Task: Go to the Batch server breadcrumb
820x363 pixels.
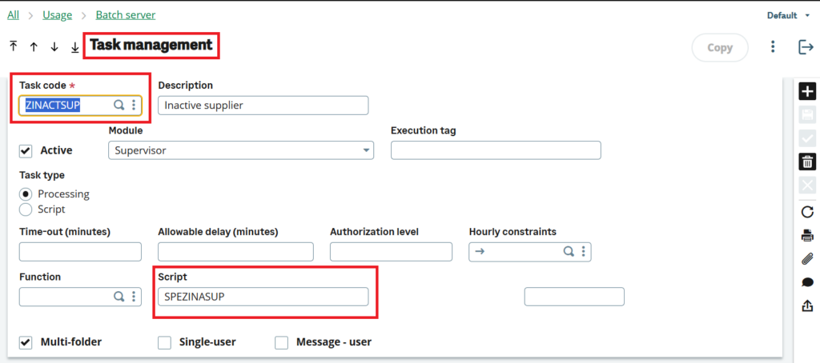Action: click(x=126, y=15)
